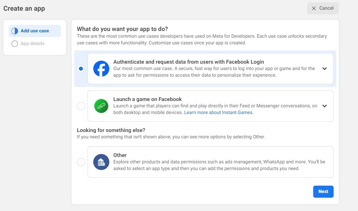The height and width of the screenshot is (211, 358).
Task: Click the empty circle beside App details
Action: [x=15, y=43]
